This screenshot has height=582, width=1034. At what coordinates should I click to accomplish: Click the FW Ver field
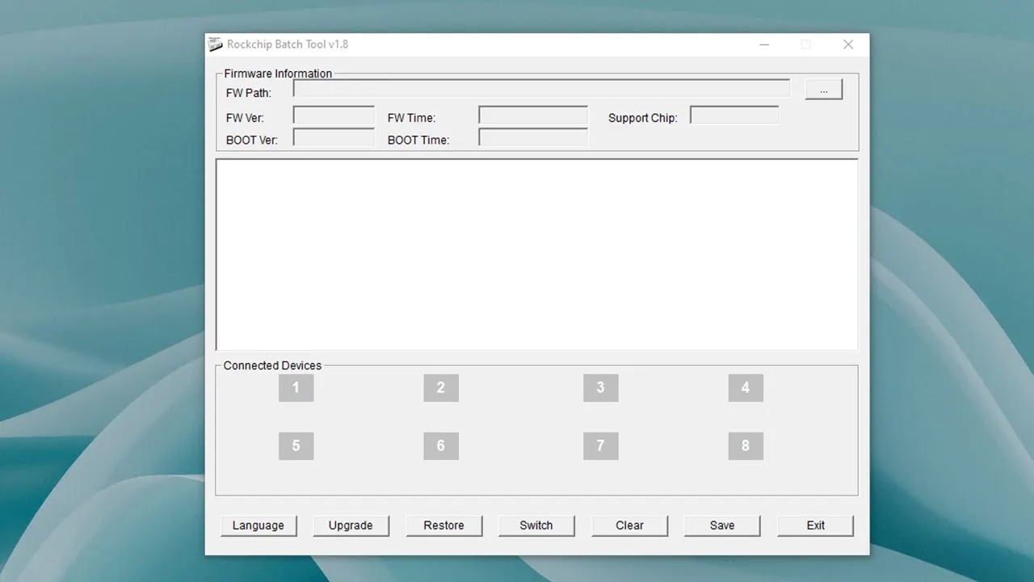[x=334, y=116]
